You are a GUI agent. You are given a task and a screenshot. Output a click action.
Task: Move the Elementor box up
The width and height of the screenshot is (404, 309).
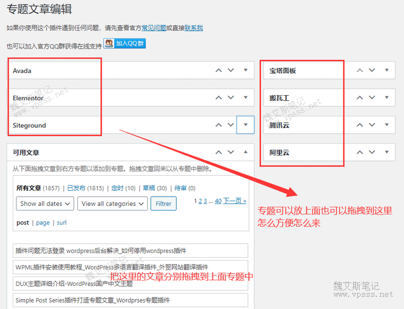pos(218,98)
